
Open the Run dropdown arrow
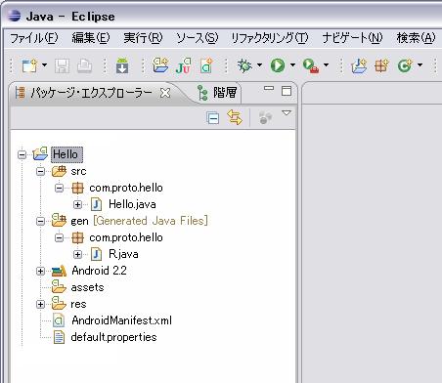(x=292, y=65)
